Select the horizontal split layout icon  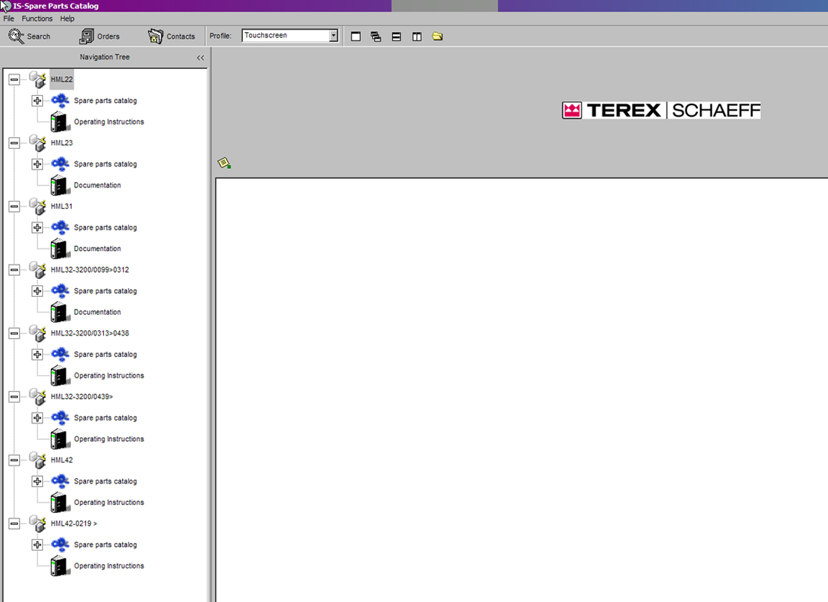(396, 36)
